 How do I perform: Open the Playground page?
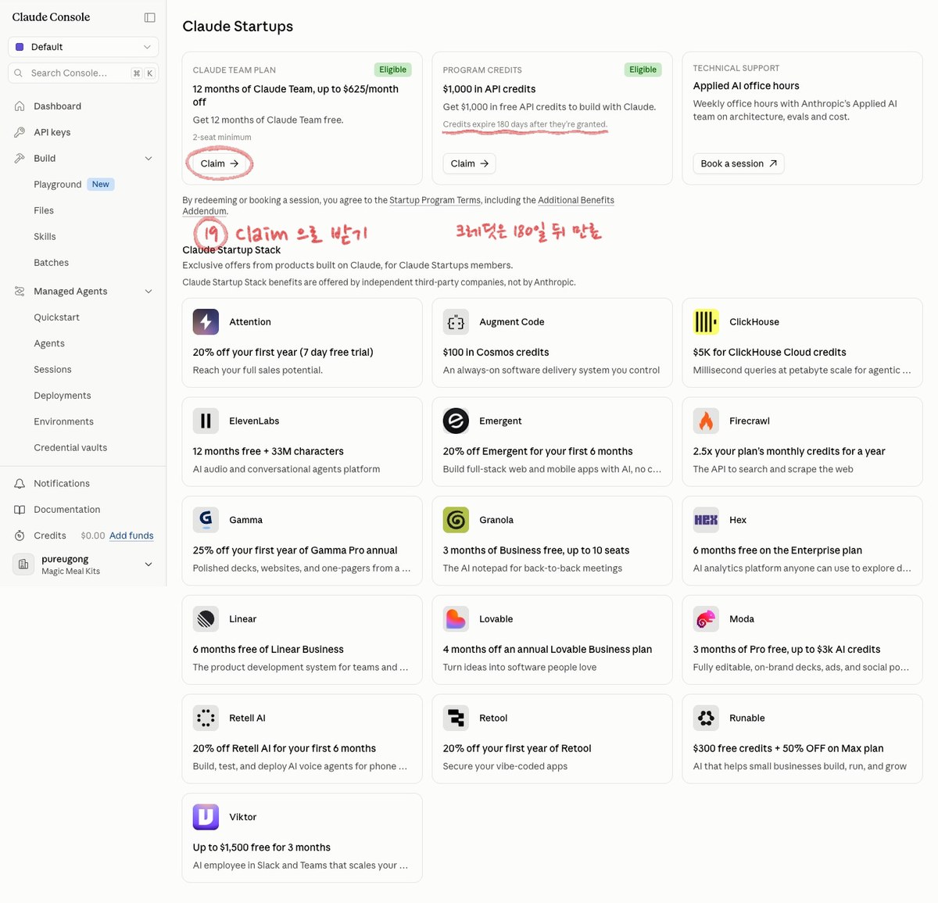pos(58,185)
